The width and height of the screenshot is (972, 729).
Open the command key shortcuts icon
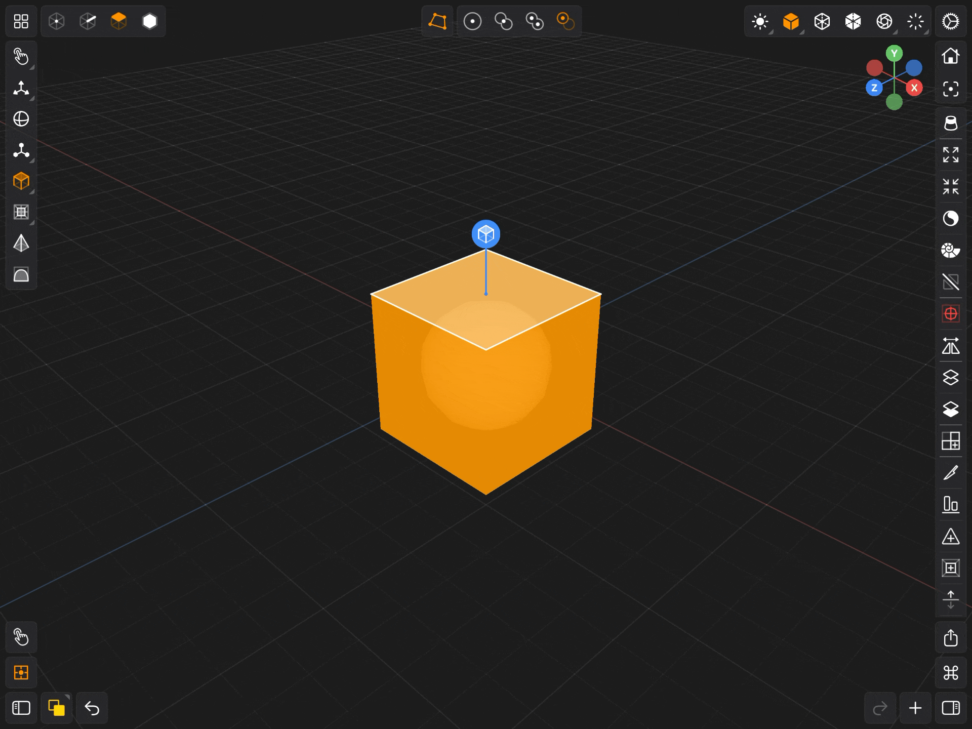point(951,673)
